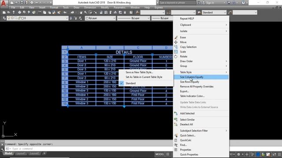Click the Dimension Style icon
The image size is (282, 158).
168,12
